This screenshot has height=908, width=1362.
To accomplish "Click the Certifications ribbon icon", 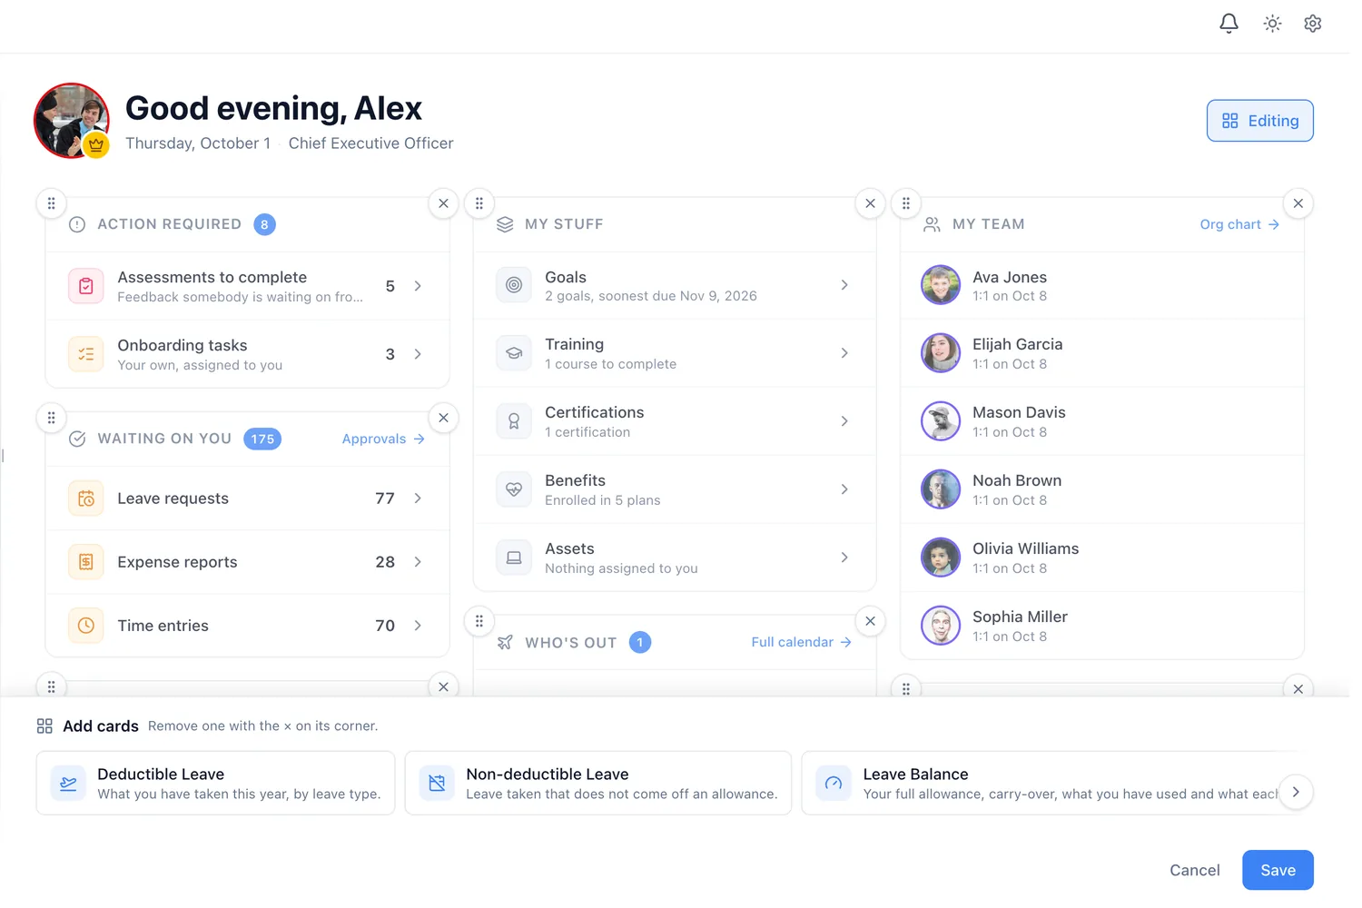I will [x=514, y=421].
